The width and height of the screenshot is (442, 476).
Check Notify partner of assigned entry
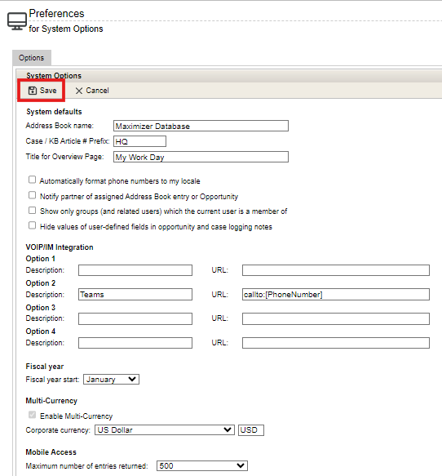(x=32, y=195)
